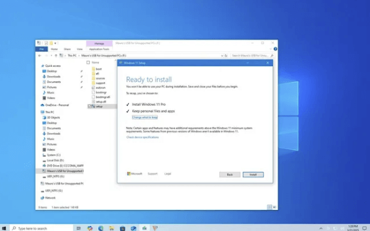
Task: Open Check device specifications link
Action: 143,137
